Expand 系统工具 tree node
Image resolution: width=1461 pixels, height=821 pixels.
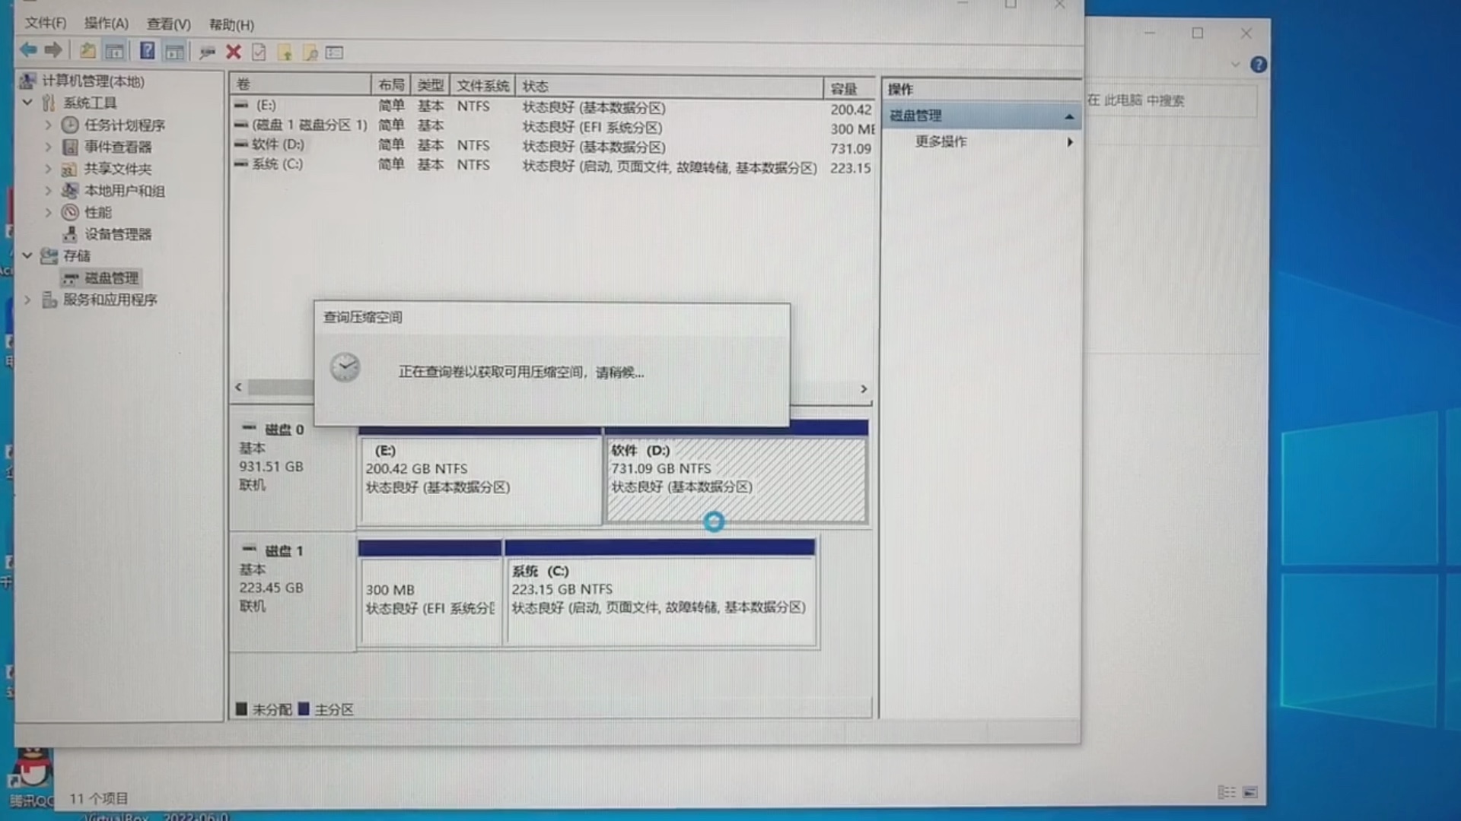[27, 103]
